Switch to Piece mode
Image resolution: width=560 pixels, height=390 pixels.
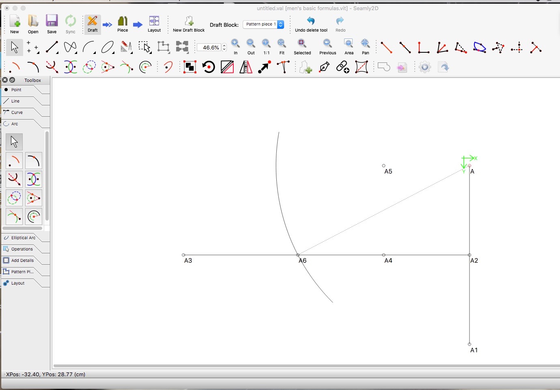[123, 24]
